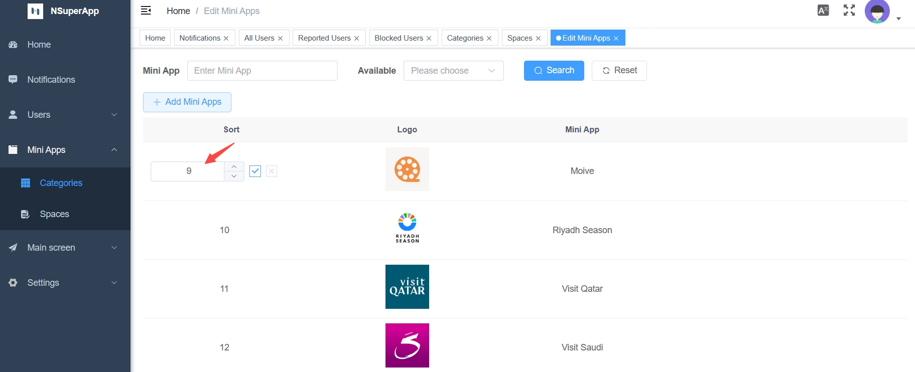Click the language translation icon
This screenshot has height=372, width=915.
point(823,11)
